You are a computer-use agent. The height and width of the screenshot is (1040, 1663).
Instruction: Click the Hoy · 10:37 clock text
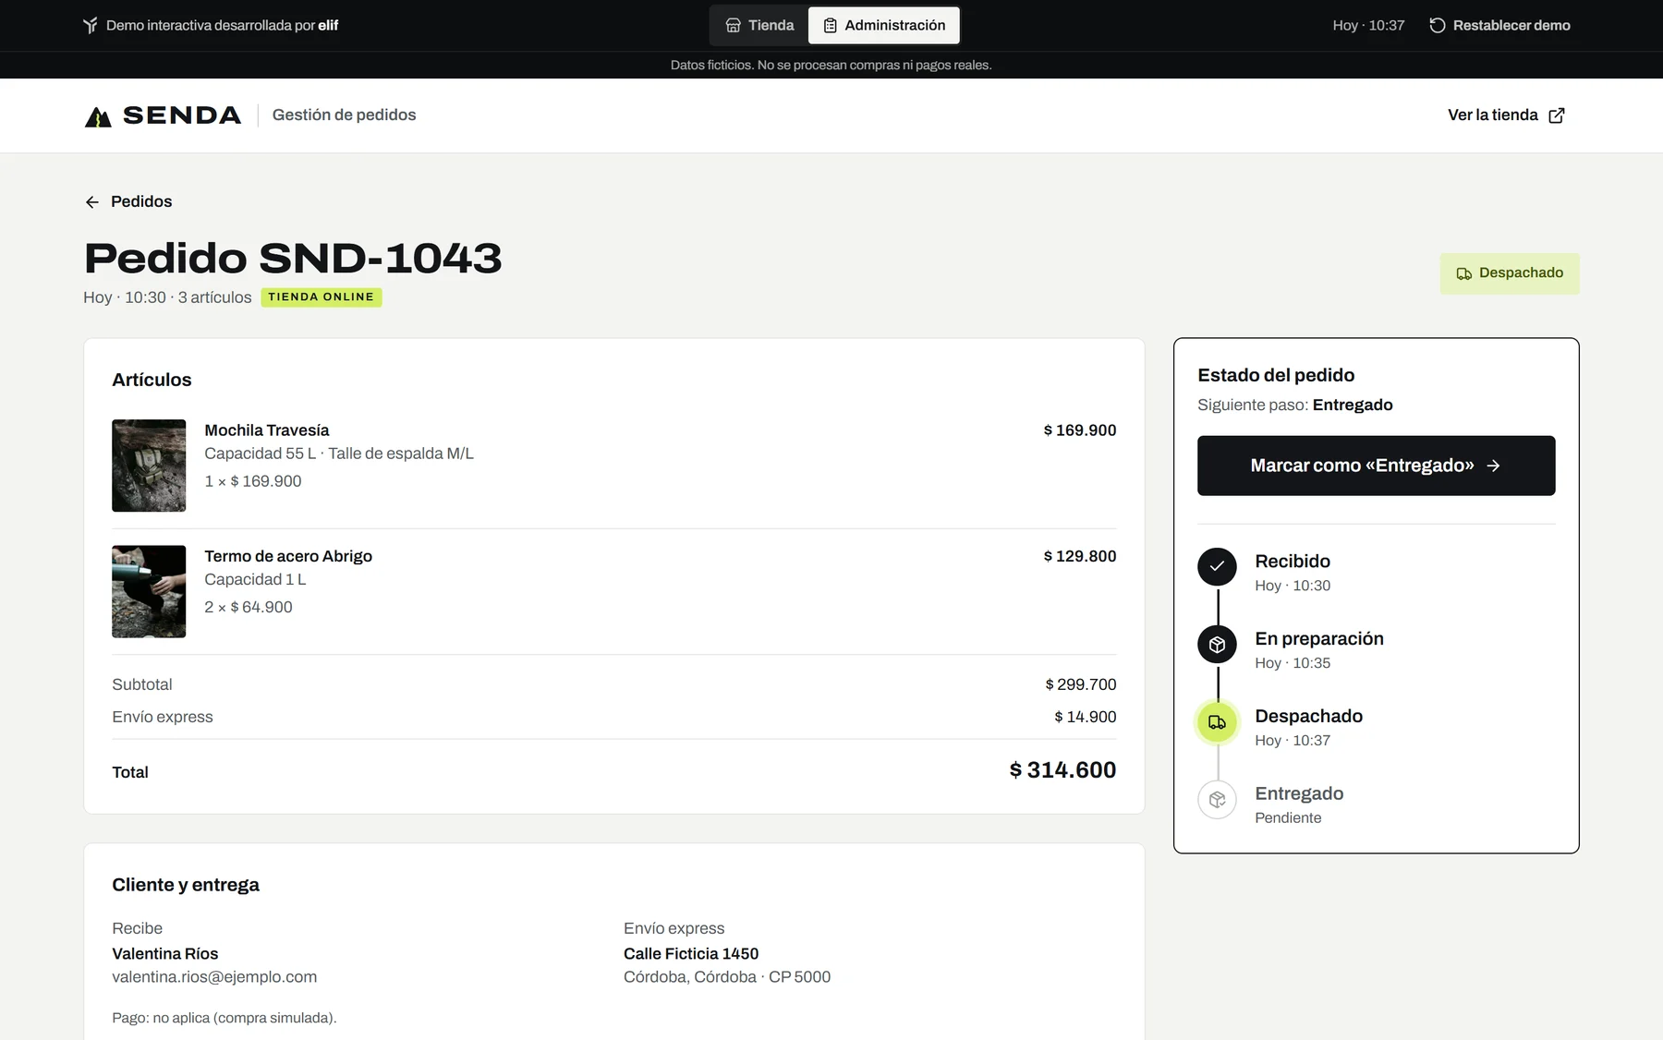pos(1368,25)
